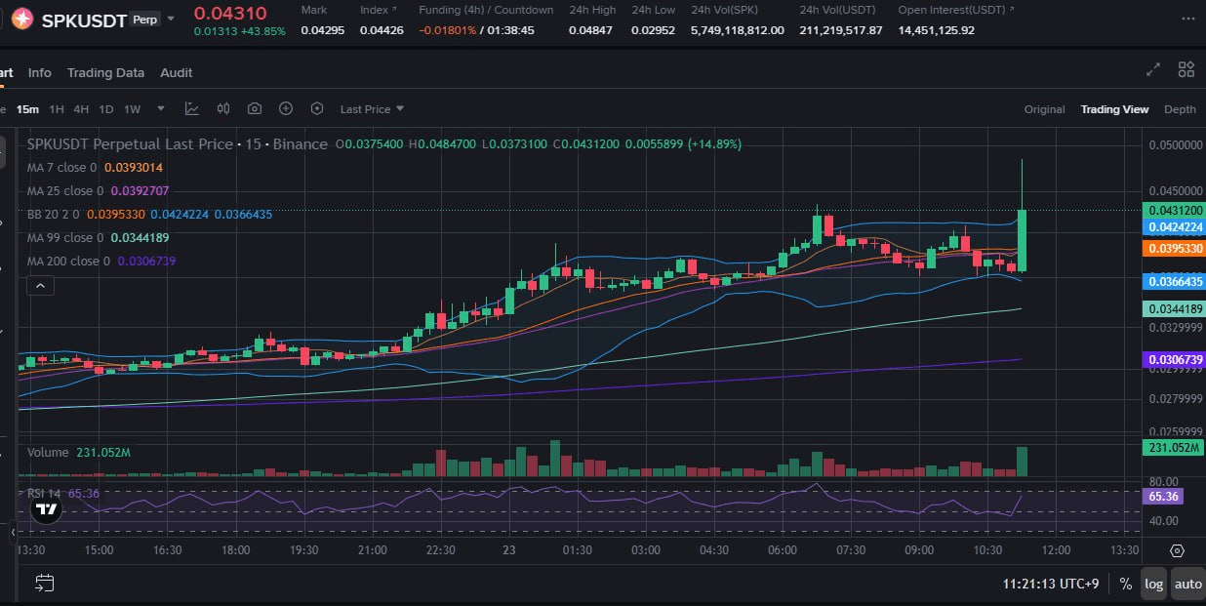Click the TradingView logo on chart
This screenshot has height=606, width=1206.
[x=44, y=508]
